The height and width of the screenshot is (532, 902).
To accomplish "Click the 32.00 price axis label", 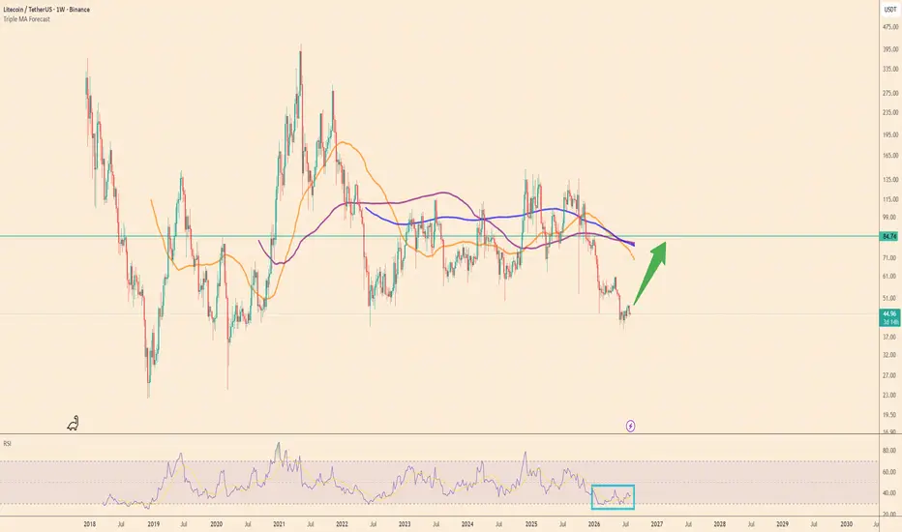I will pos(890,355).
